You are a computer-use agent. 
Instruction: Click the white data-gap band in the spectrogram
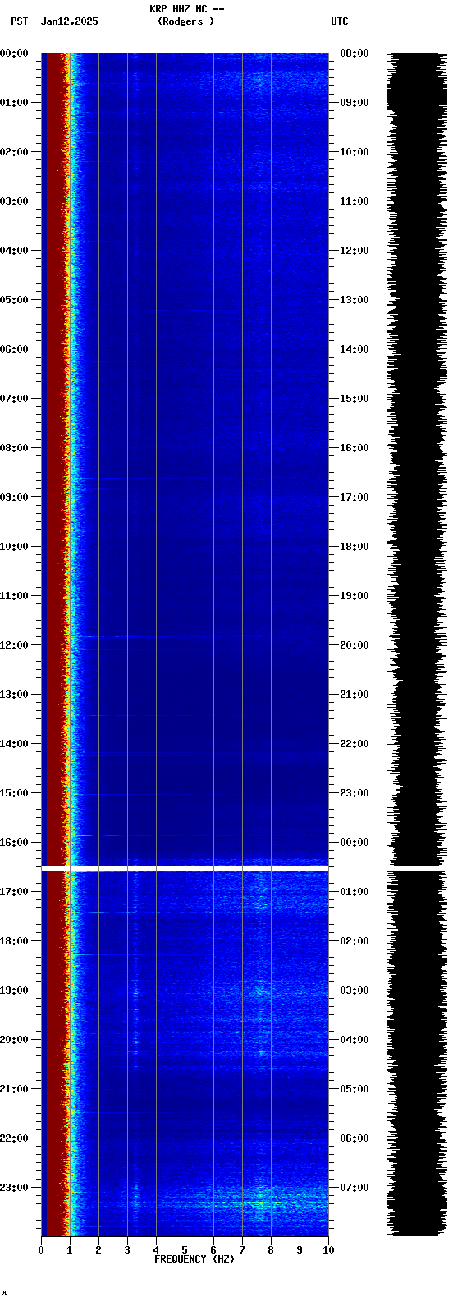pyautogui.click(x=185, y=868)
